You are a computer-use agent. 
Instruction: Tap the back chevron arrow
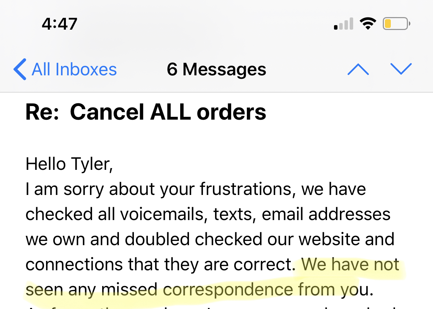20,69
